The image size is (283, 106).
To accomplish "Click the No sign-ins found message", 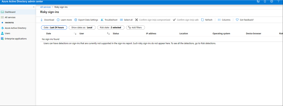I will [x=51, y=39].
